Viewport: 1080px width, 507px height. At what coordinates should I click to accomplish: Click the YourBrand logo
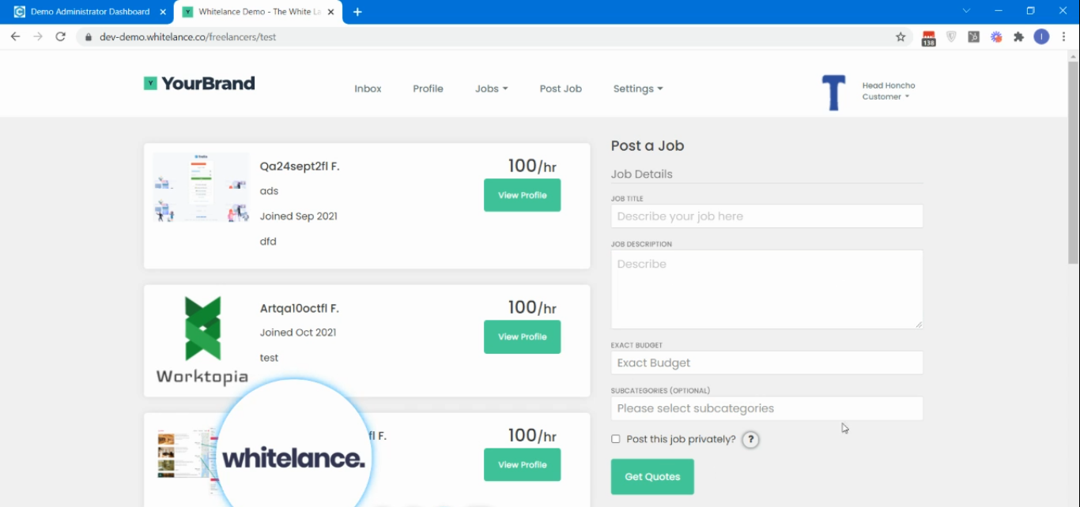tap(199, 83)
